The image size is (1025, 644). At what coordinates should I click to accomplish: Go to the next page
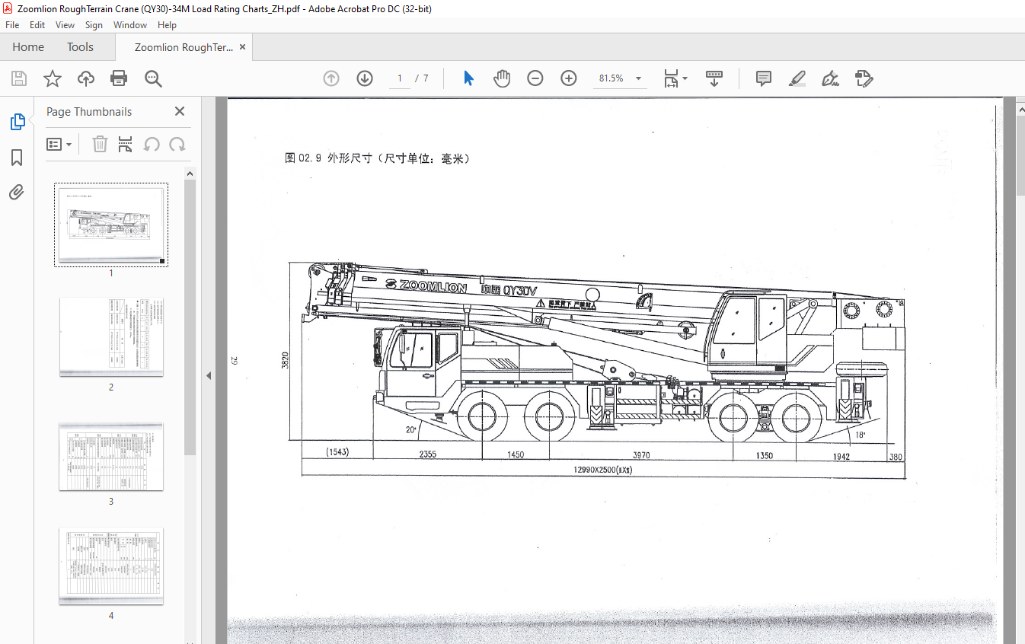coord(365,78)
